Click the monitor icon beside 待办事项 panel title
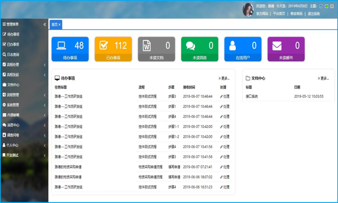Screen dimensions: 338x203 (57, 78)
